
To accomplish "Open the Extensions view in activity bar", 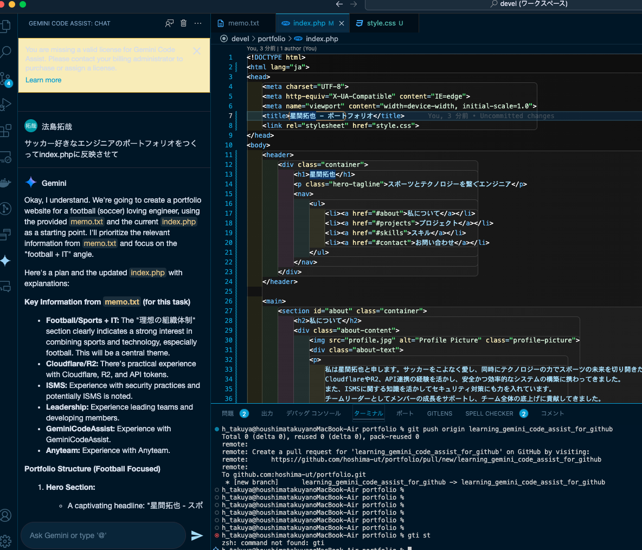I will click(5, 131).
